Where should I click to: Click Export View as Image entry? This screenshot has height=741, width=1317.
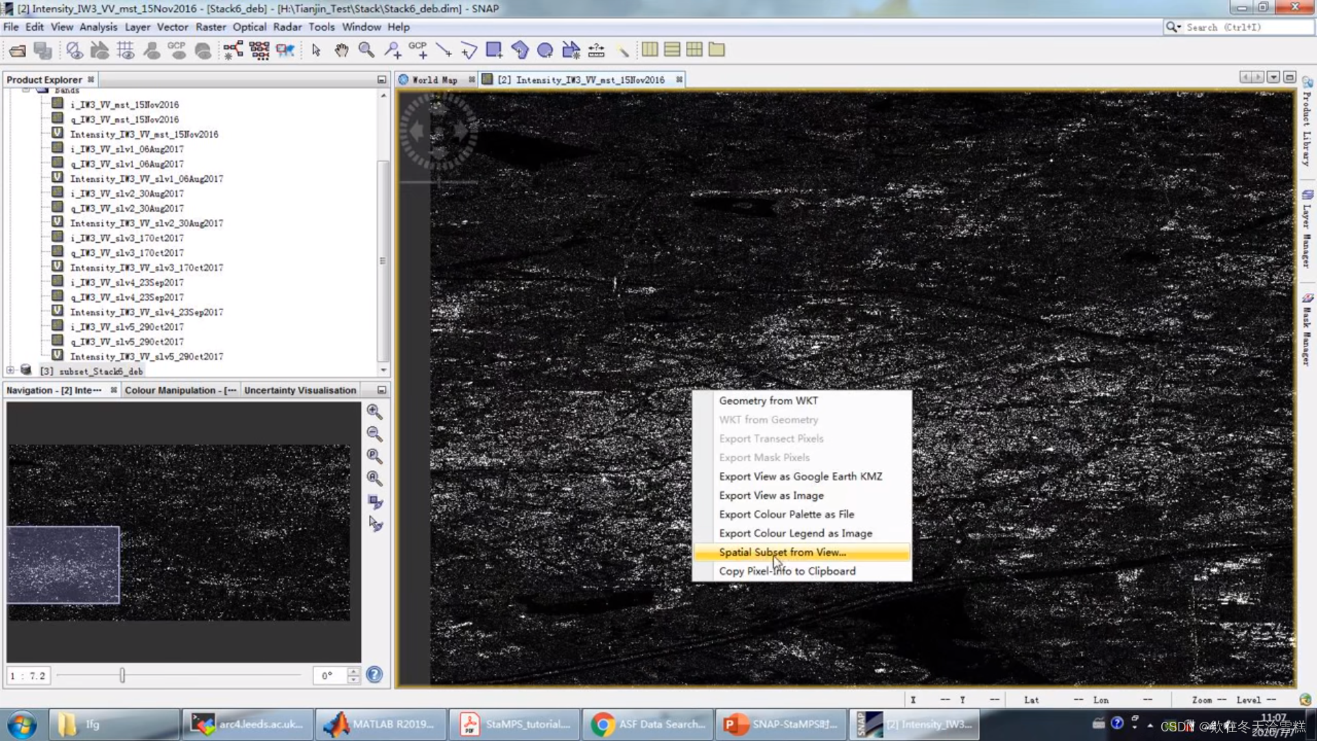pyautogui.click(x=771, y=495)
